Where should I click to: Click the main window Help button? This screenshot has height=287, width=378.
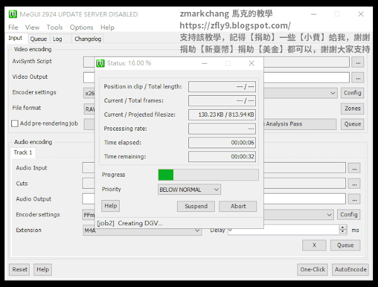point(43,269)
